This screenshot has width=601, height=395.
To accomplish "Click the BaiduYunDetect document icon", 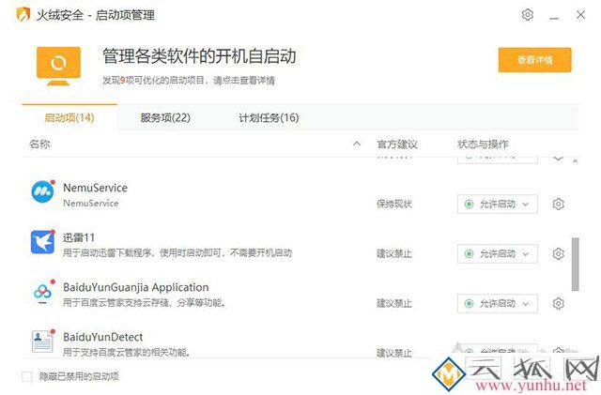I will click(42, 341).
